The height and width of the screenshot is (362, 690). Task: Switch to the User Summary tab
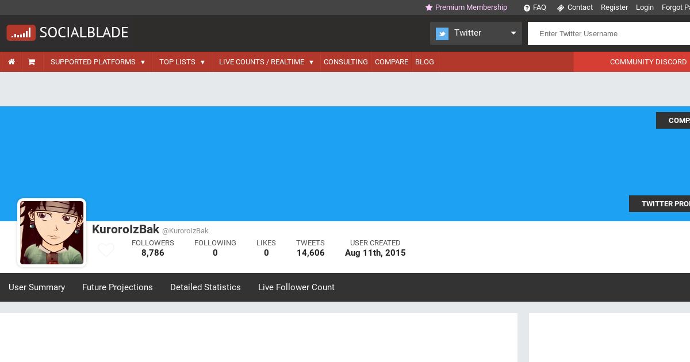point(37,287)
